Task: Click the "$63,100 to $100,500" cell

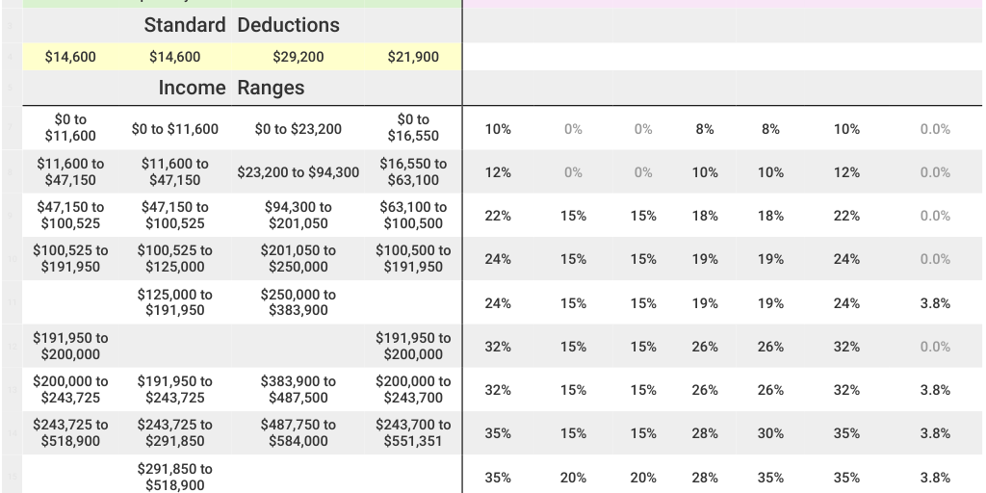Action: click(413, 215)
